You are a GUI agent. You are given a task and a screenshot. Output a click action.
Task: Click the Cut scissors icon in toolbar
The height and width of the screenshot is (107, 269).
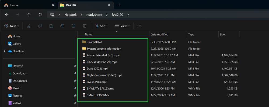[x=29, y=26]
